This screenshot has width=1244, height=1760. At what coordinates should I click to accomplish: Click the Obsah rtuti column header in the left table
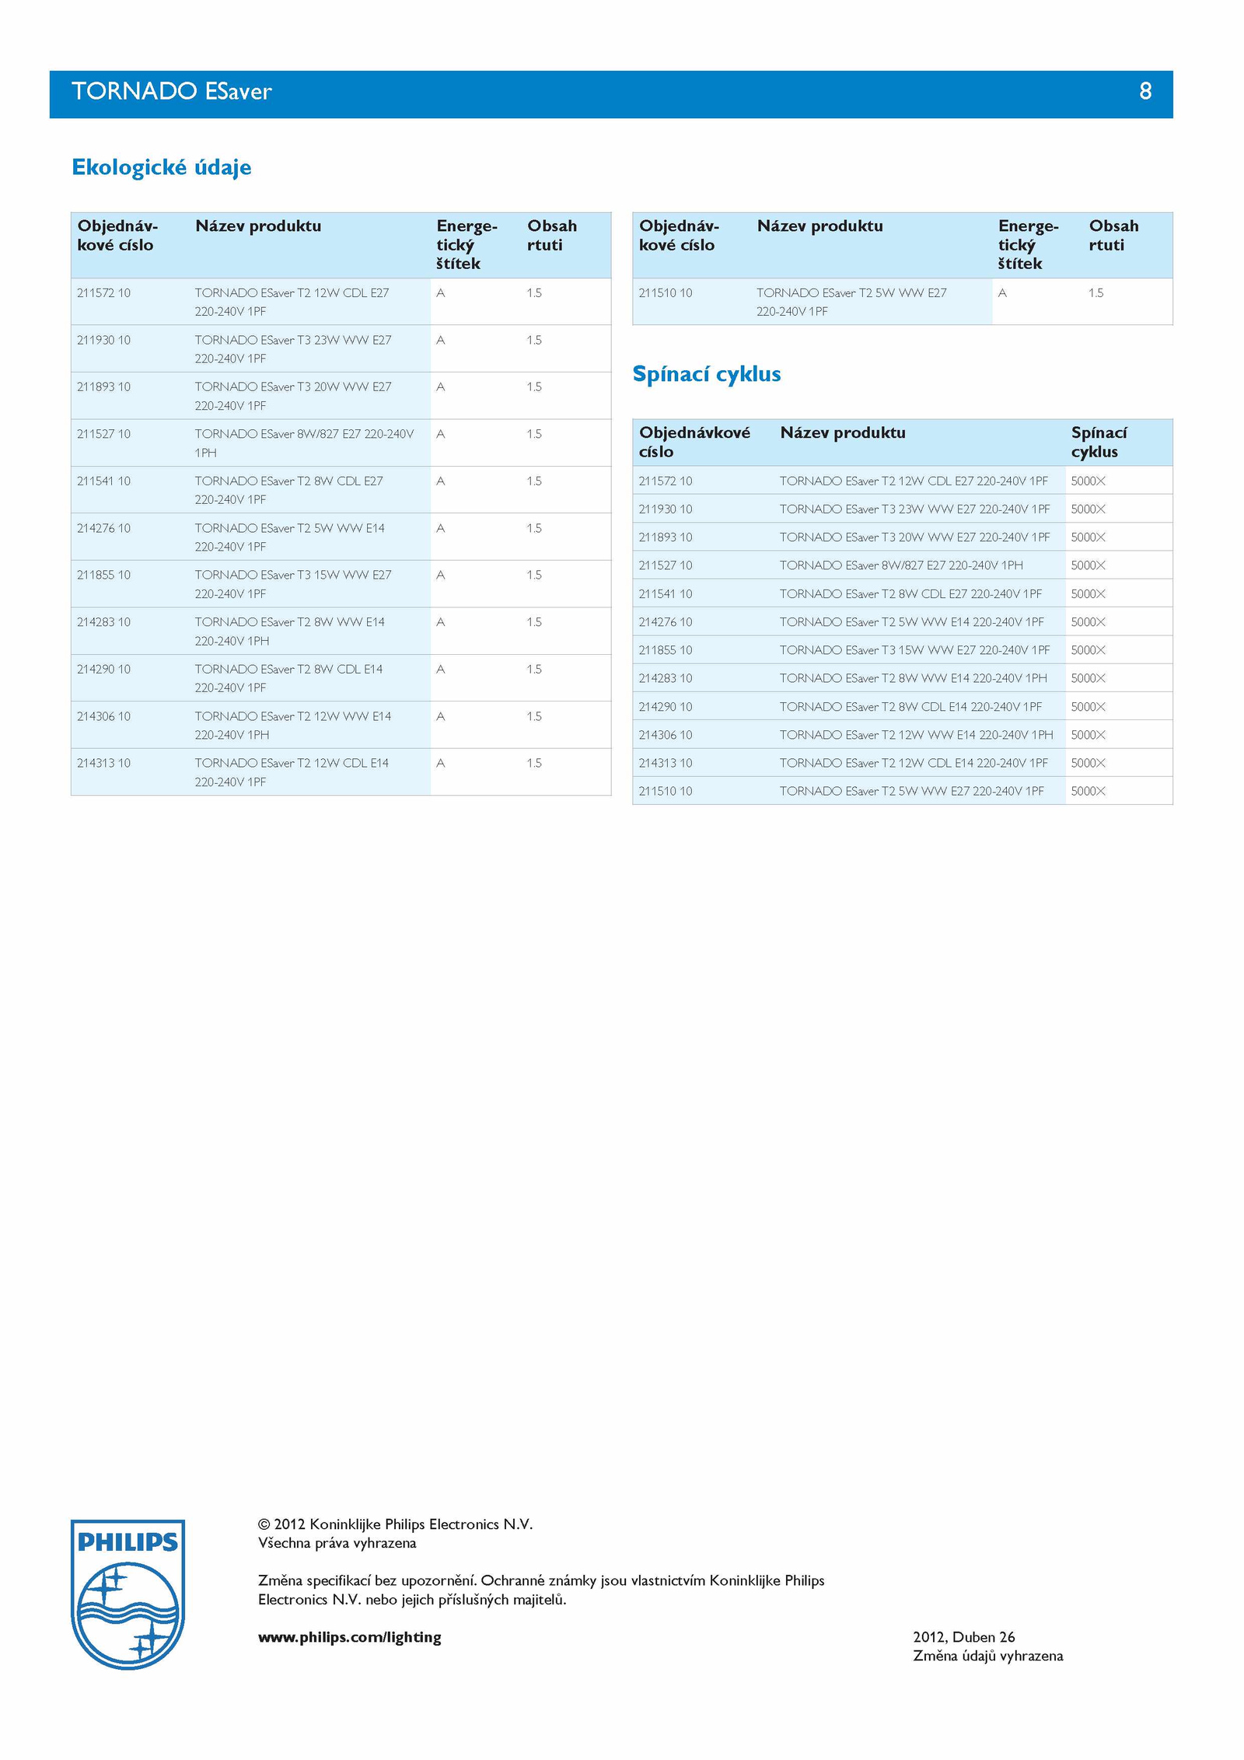pyautogui.click(x=551, y=236)
